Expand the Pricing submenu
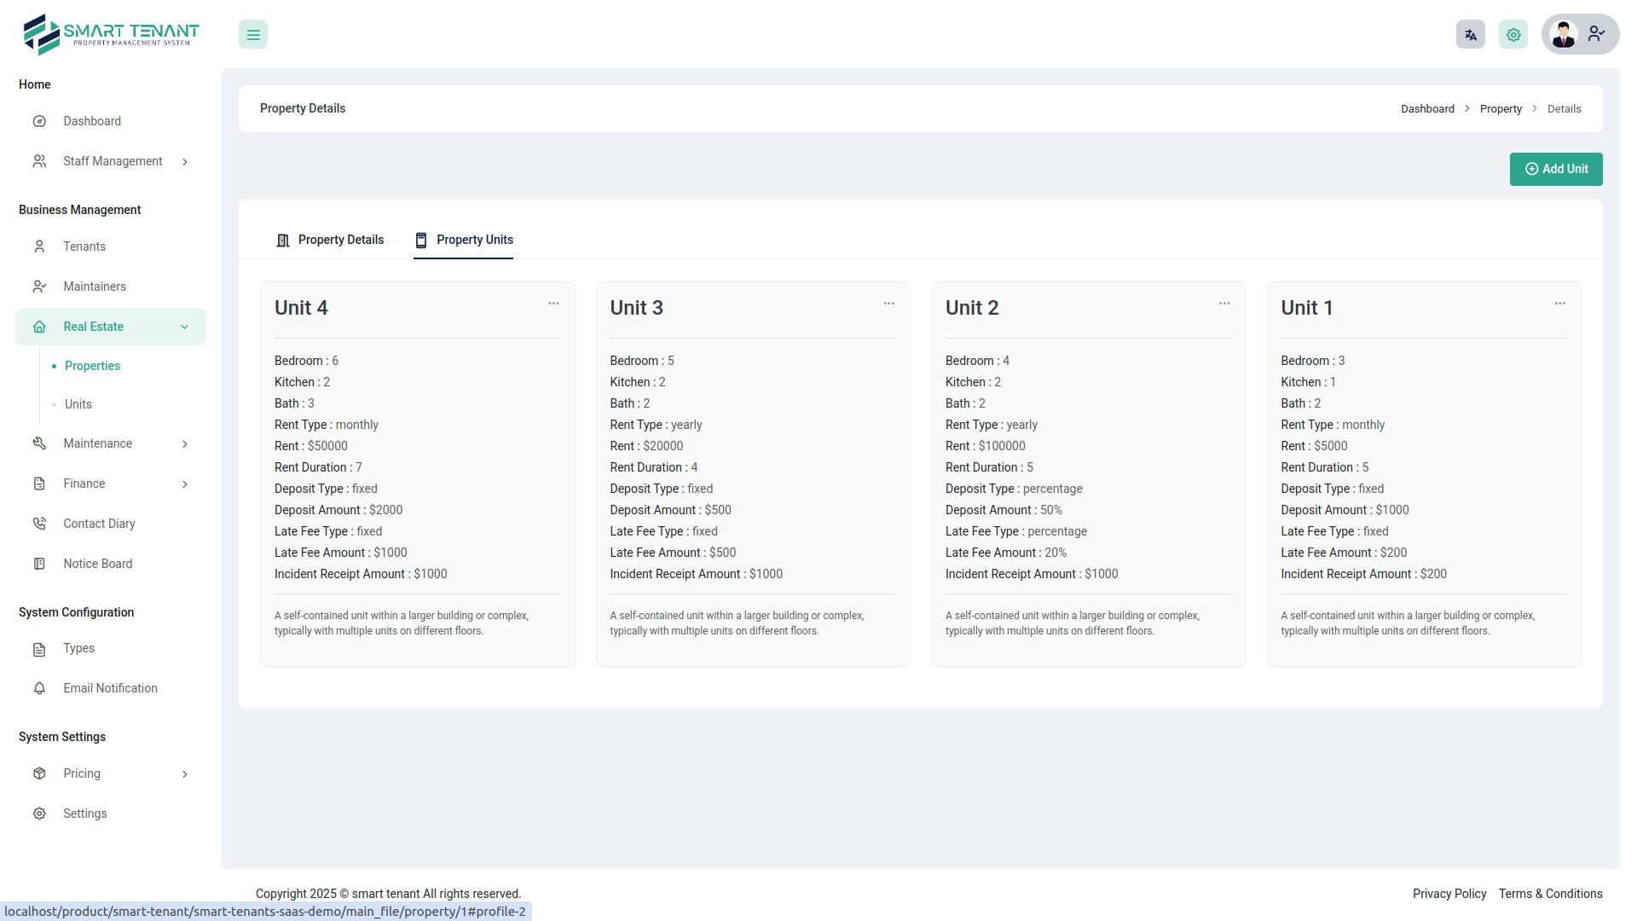The height and width of the screenshot is (921, 1637). click(x=185, y=774)
